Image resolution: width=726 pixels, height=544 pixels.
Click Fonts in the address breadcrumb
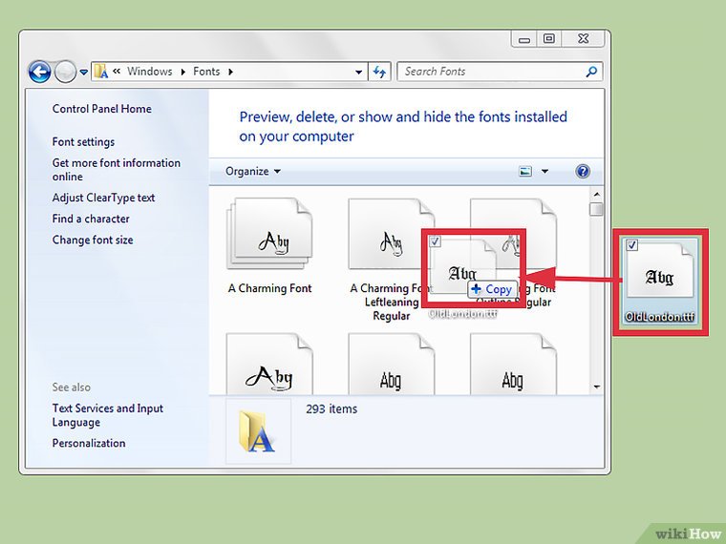coord(205,72)
